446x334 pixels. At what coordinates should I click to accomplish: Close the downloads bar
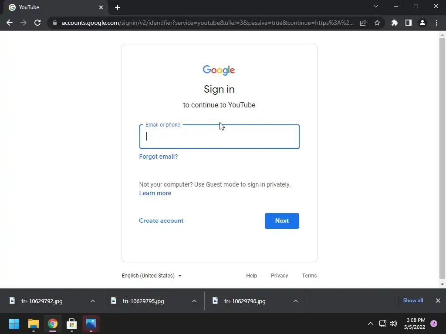click(438, 301)
